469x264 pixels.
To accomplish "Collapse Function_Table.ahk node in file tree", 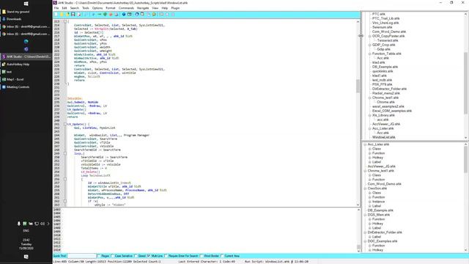I will (370, 54).
